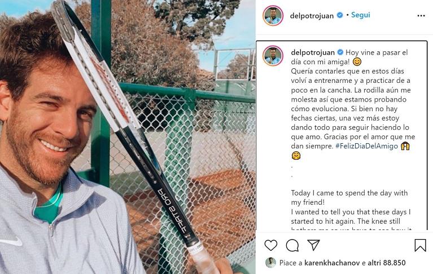Click the verified badge in header
This screenshot has width=433, height=274.
tap(340, 15)
